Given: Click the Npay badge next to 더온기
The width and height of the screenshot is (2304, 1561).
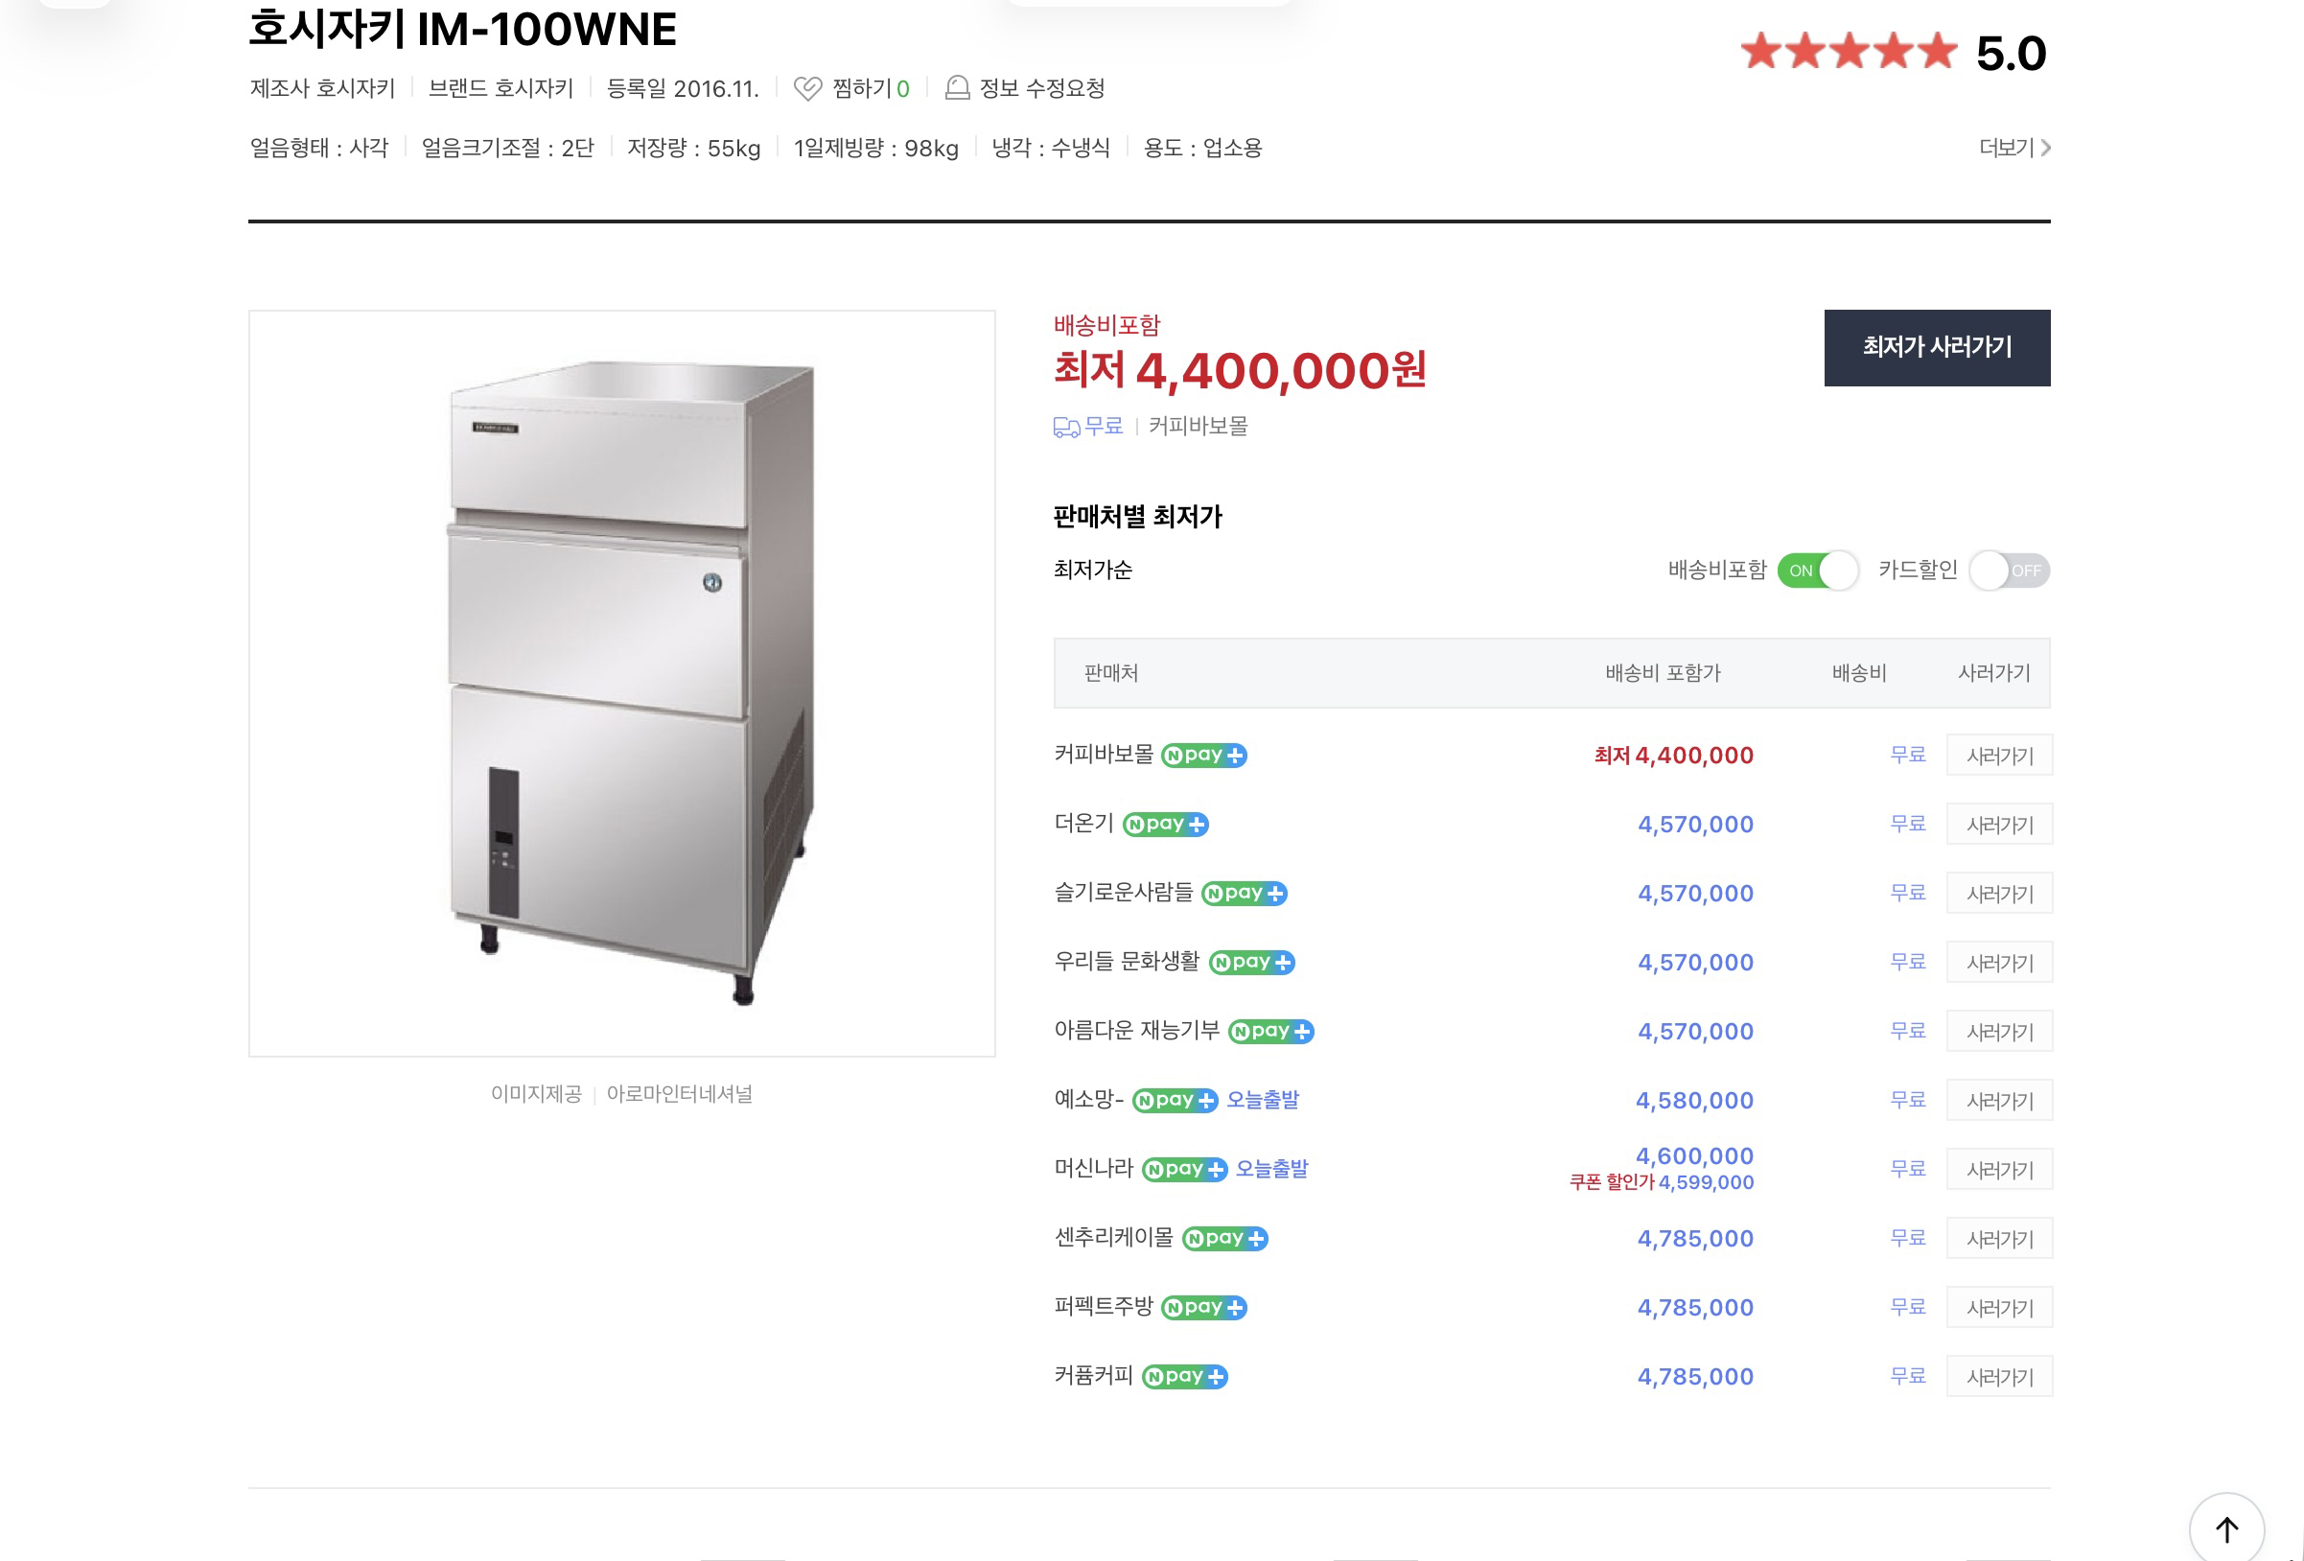Looking at the screenshot, I should coord(1165,826).
